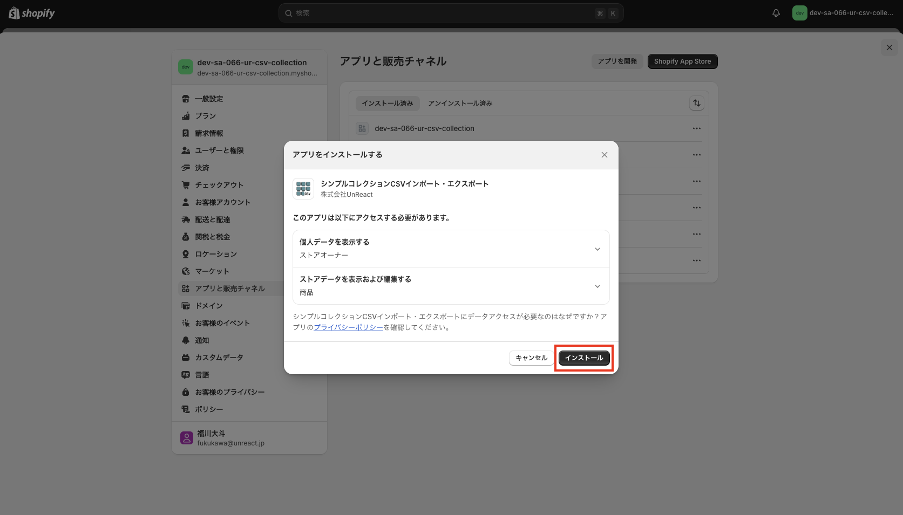Screen dimensions: 903x515
Task: Click the 関税と税金 icon
Action: [x=186, y=237]
